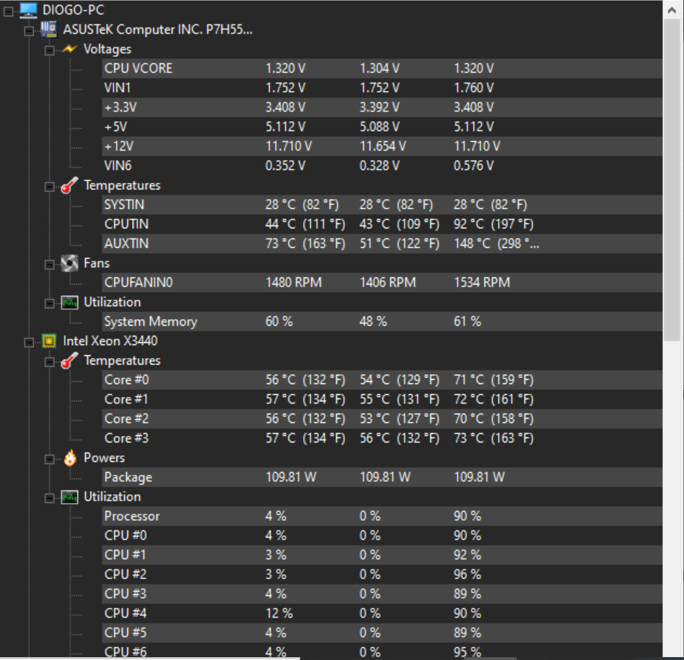Select the Core #1 temperature row
This screenshot has width=684, height=660.
[x=382, y=399]
